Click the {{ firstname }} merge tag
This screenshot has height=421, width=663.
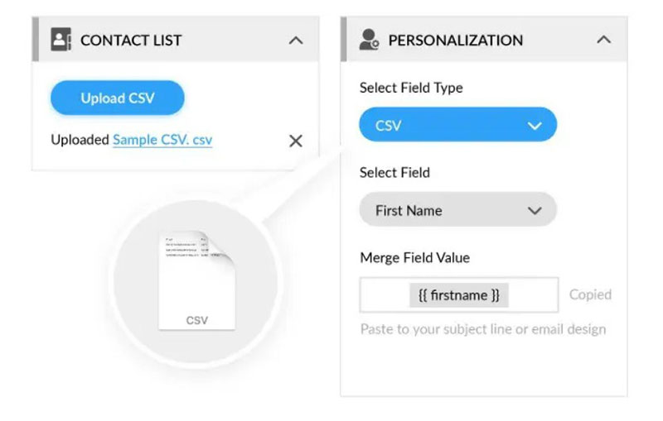point(459,295)
